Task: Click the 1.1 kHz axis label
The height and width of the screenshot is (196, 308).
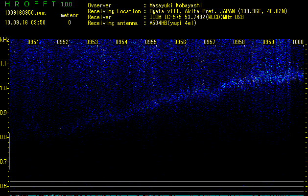Action: coord(3,64)
